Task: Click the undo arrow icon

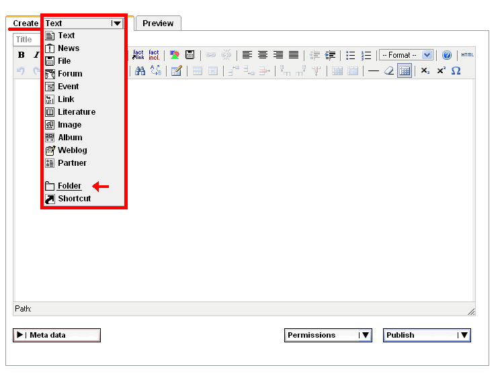Action: click(x=21, y=70)
